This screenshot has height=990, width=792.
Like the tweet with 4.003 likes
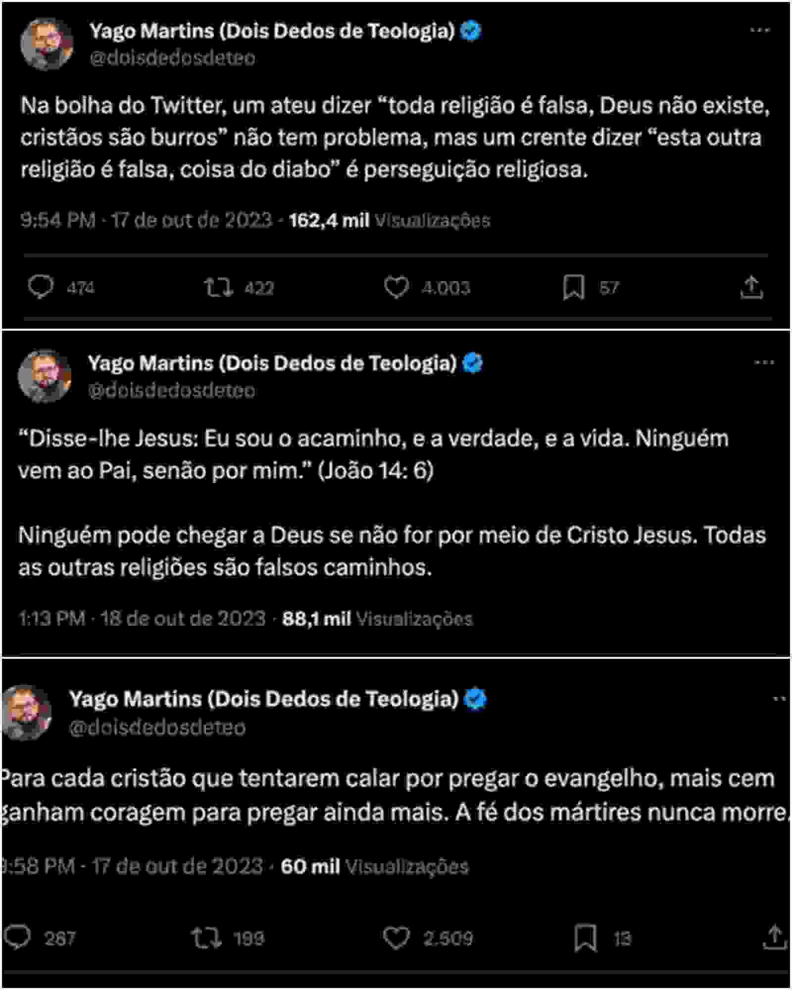point(396,287)
